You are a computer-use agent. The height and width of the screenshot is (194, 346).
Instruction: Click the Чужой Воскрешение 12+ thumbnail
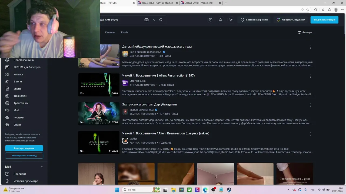click(x=99, y=85)
